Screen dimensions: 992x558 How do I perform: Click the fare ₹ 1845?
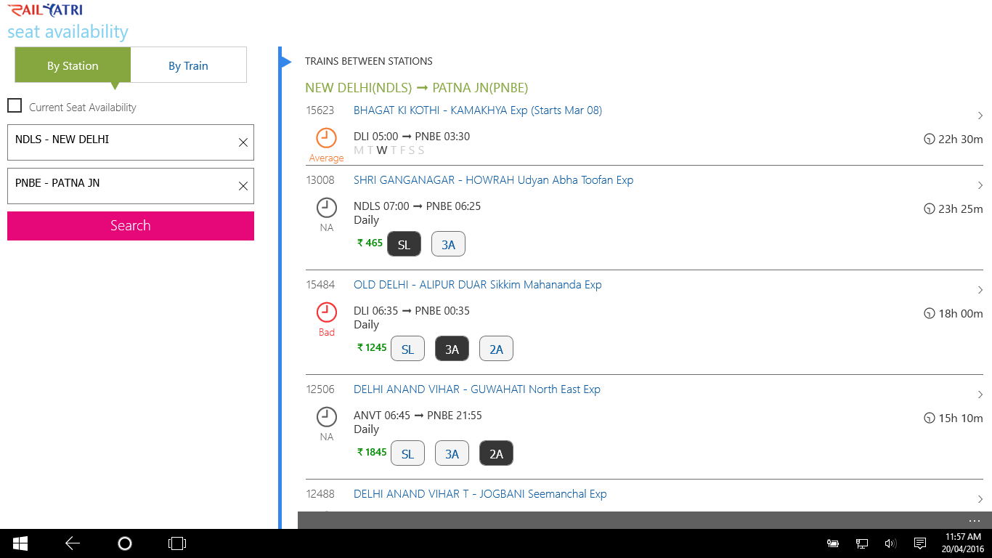(x=372, y=453)
